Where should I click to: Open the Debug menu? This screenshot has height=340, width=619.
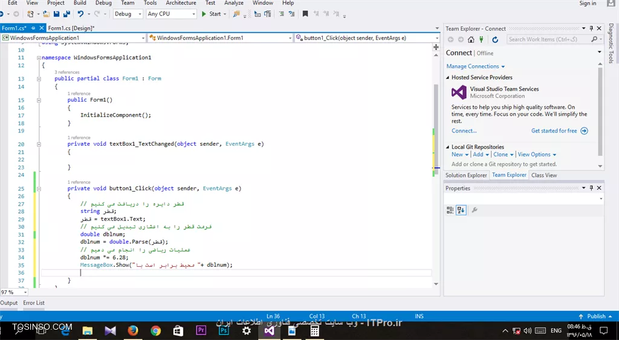coord(103,3)
